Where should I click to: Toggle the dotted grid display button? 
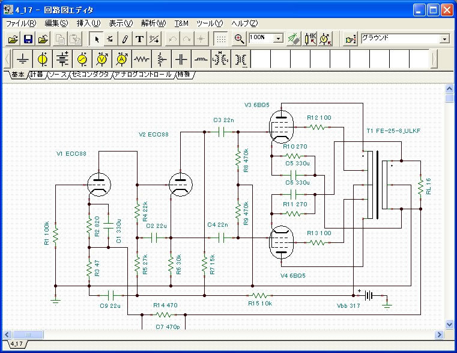(x=221, y=39)
